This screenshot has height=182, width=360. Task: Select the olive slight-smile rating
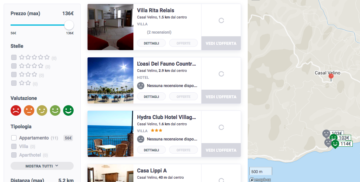(x=42, y=110)
